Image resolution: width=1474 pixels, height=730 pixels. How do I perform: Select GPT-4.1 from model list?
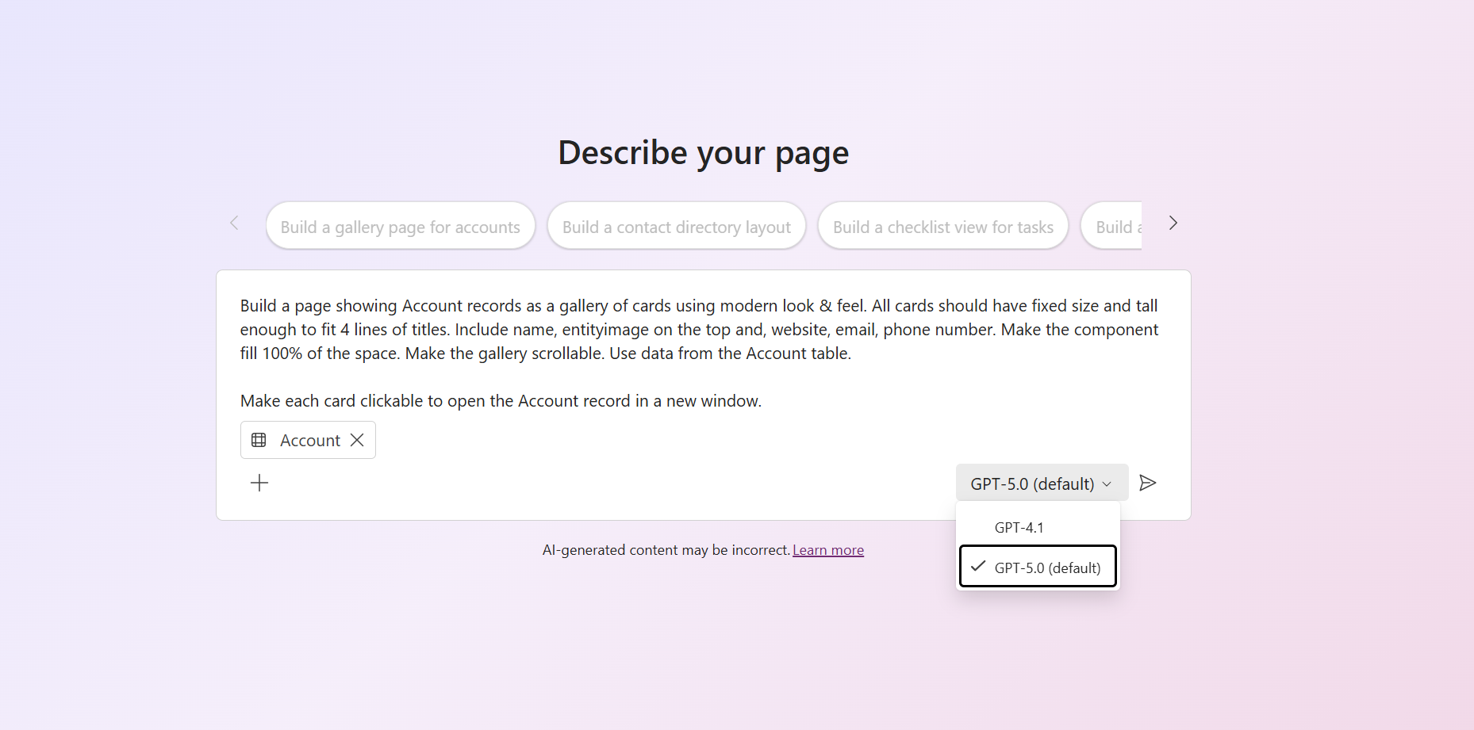[1038, 527]
